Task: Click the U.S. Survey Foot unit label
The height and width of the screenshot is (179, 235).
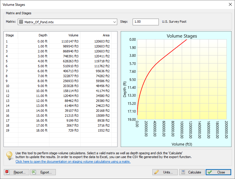Action: tap(174, 22)
